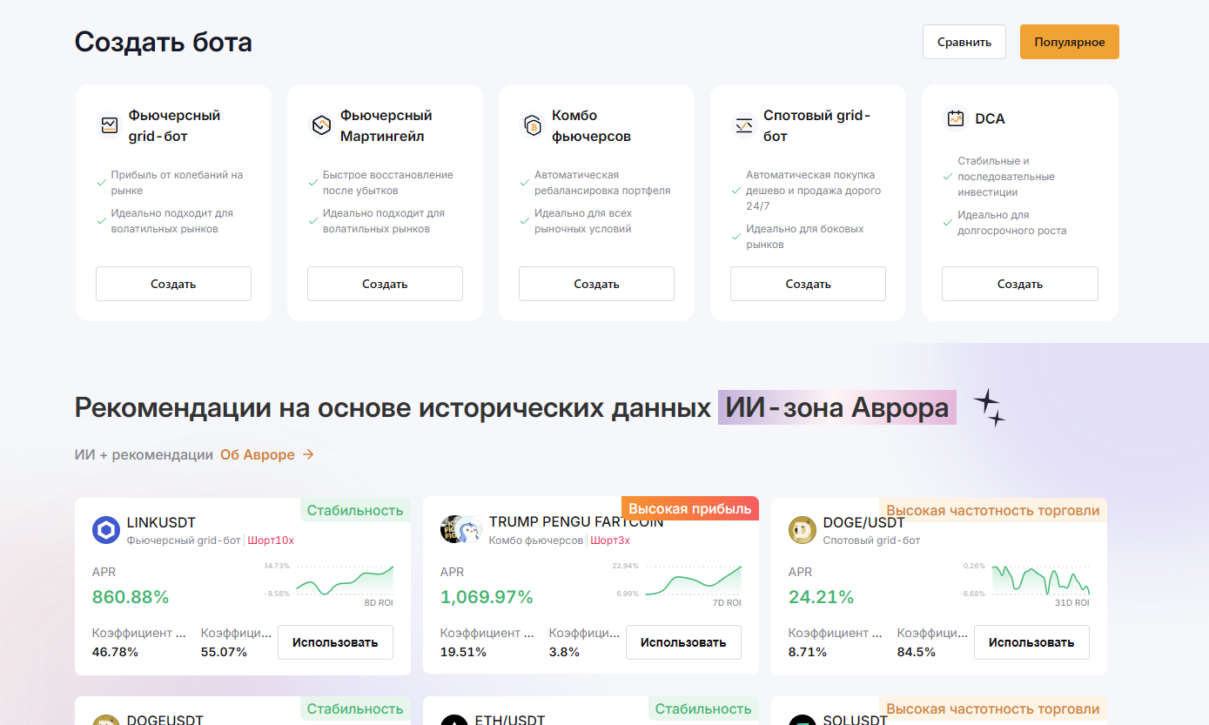Click the Высокая прибыль badge
This screenshot has width=1209, height=725.
coord(689,507)
